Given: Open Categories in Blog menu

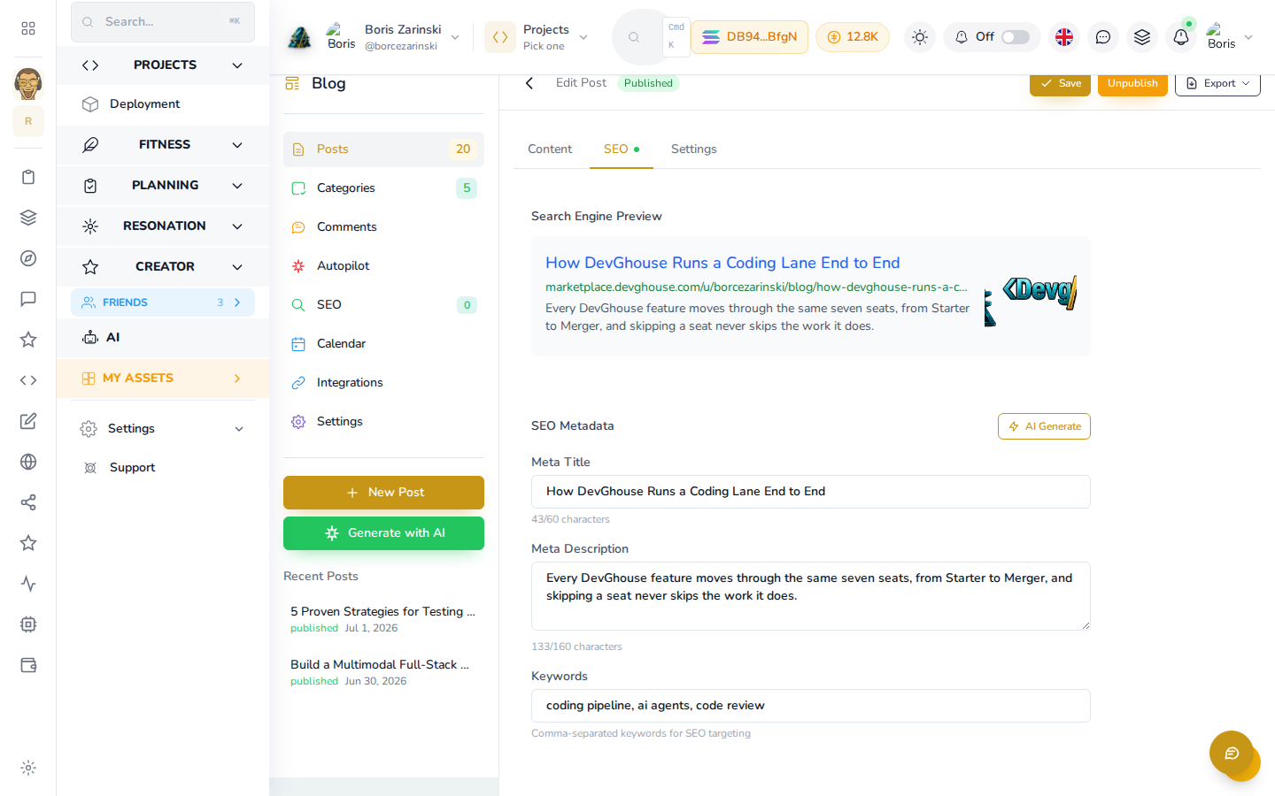Looking at the screenshot, I should coord(383,188).
